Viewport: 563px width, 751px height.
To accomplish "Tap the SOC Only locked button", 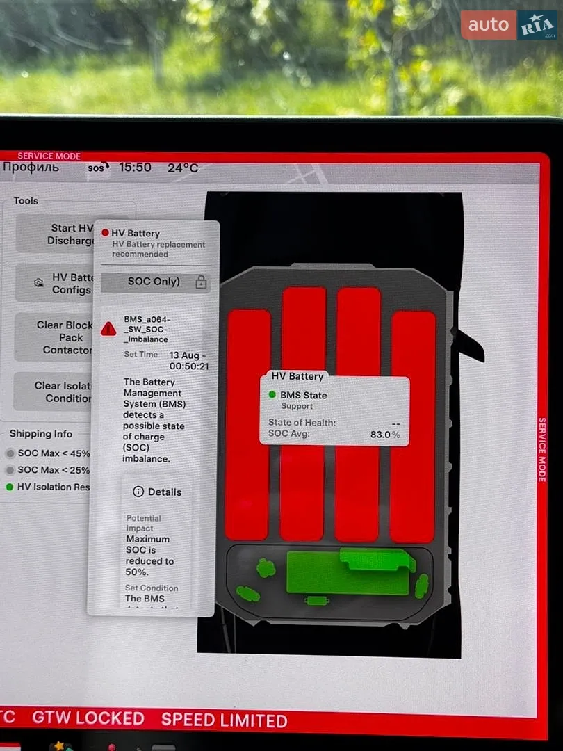I will point(155,282).
